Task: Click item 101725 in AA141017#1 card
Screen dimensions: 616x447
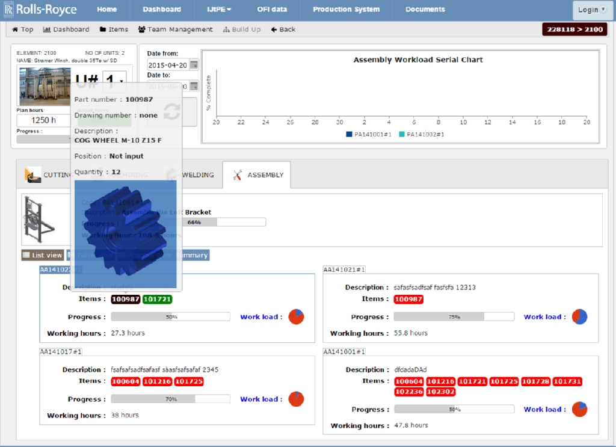Action: click(x=189, y=381)
